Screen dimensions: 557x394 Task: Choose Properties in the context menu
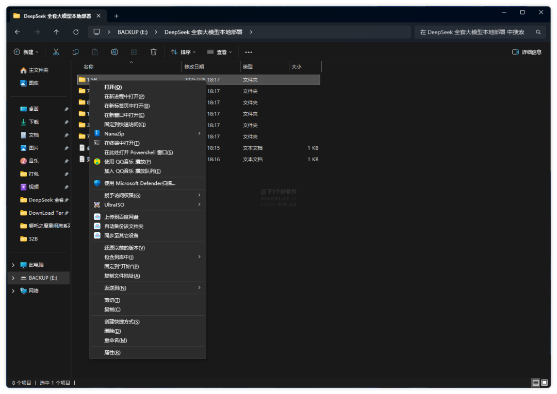pyautogui.click(x=112, y=353)
